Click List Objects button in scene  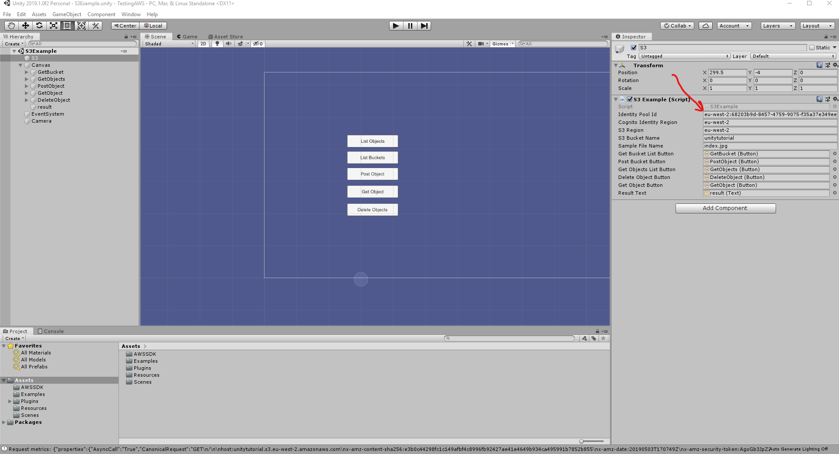pyautogui.click(x=373, y=141)
